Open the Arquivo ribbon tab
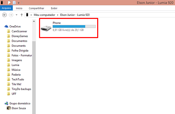 point(6,8)
